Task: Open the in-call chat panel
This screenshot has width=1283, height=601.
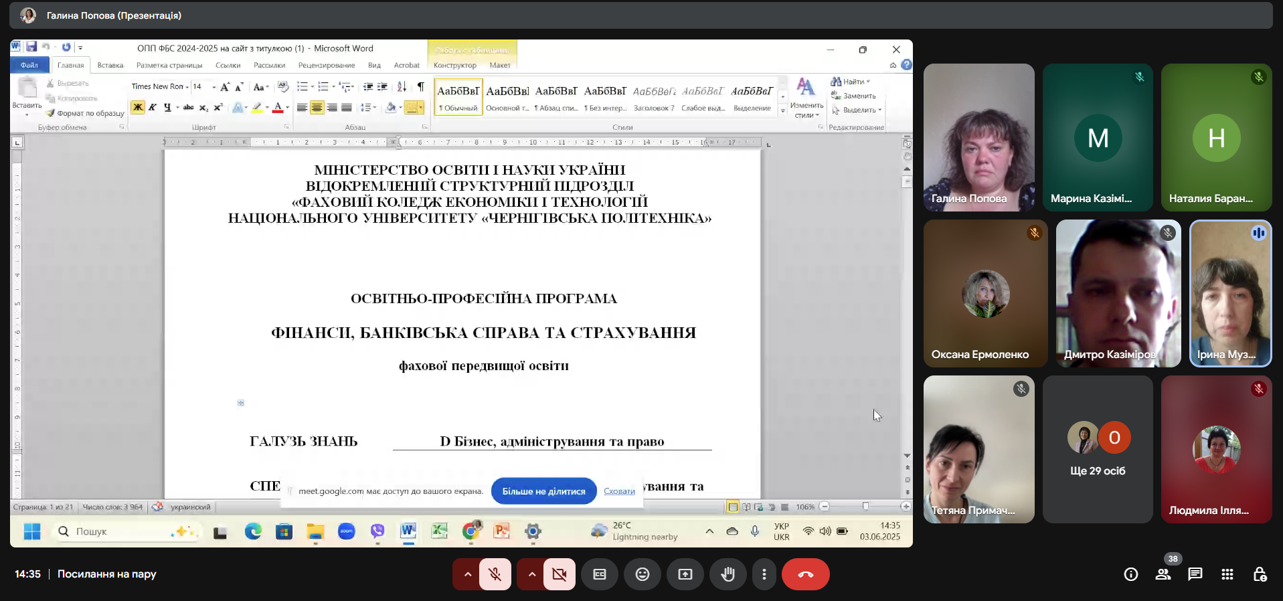Action: (x=1195, y=574)
